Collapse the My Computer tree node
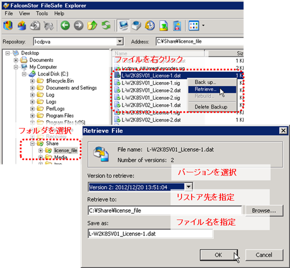This screenshot has height=268, width=290. click(16, 67)
